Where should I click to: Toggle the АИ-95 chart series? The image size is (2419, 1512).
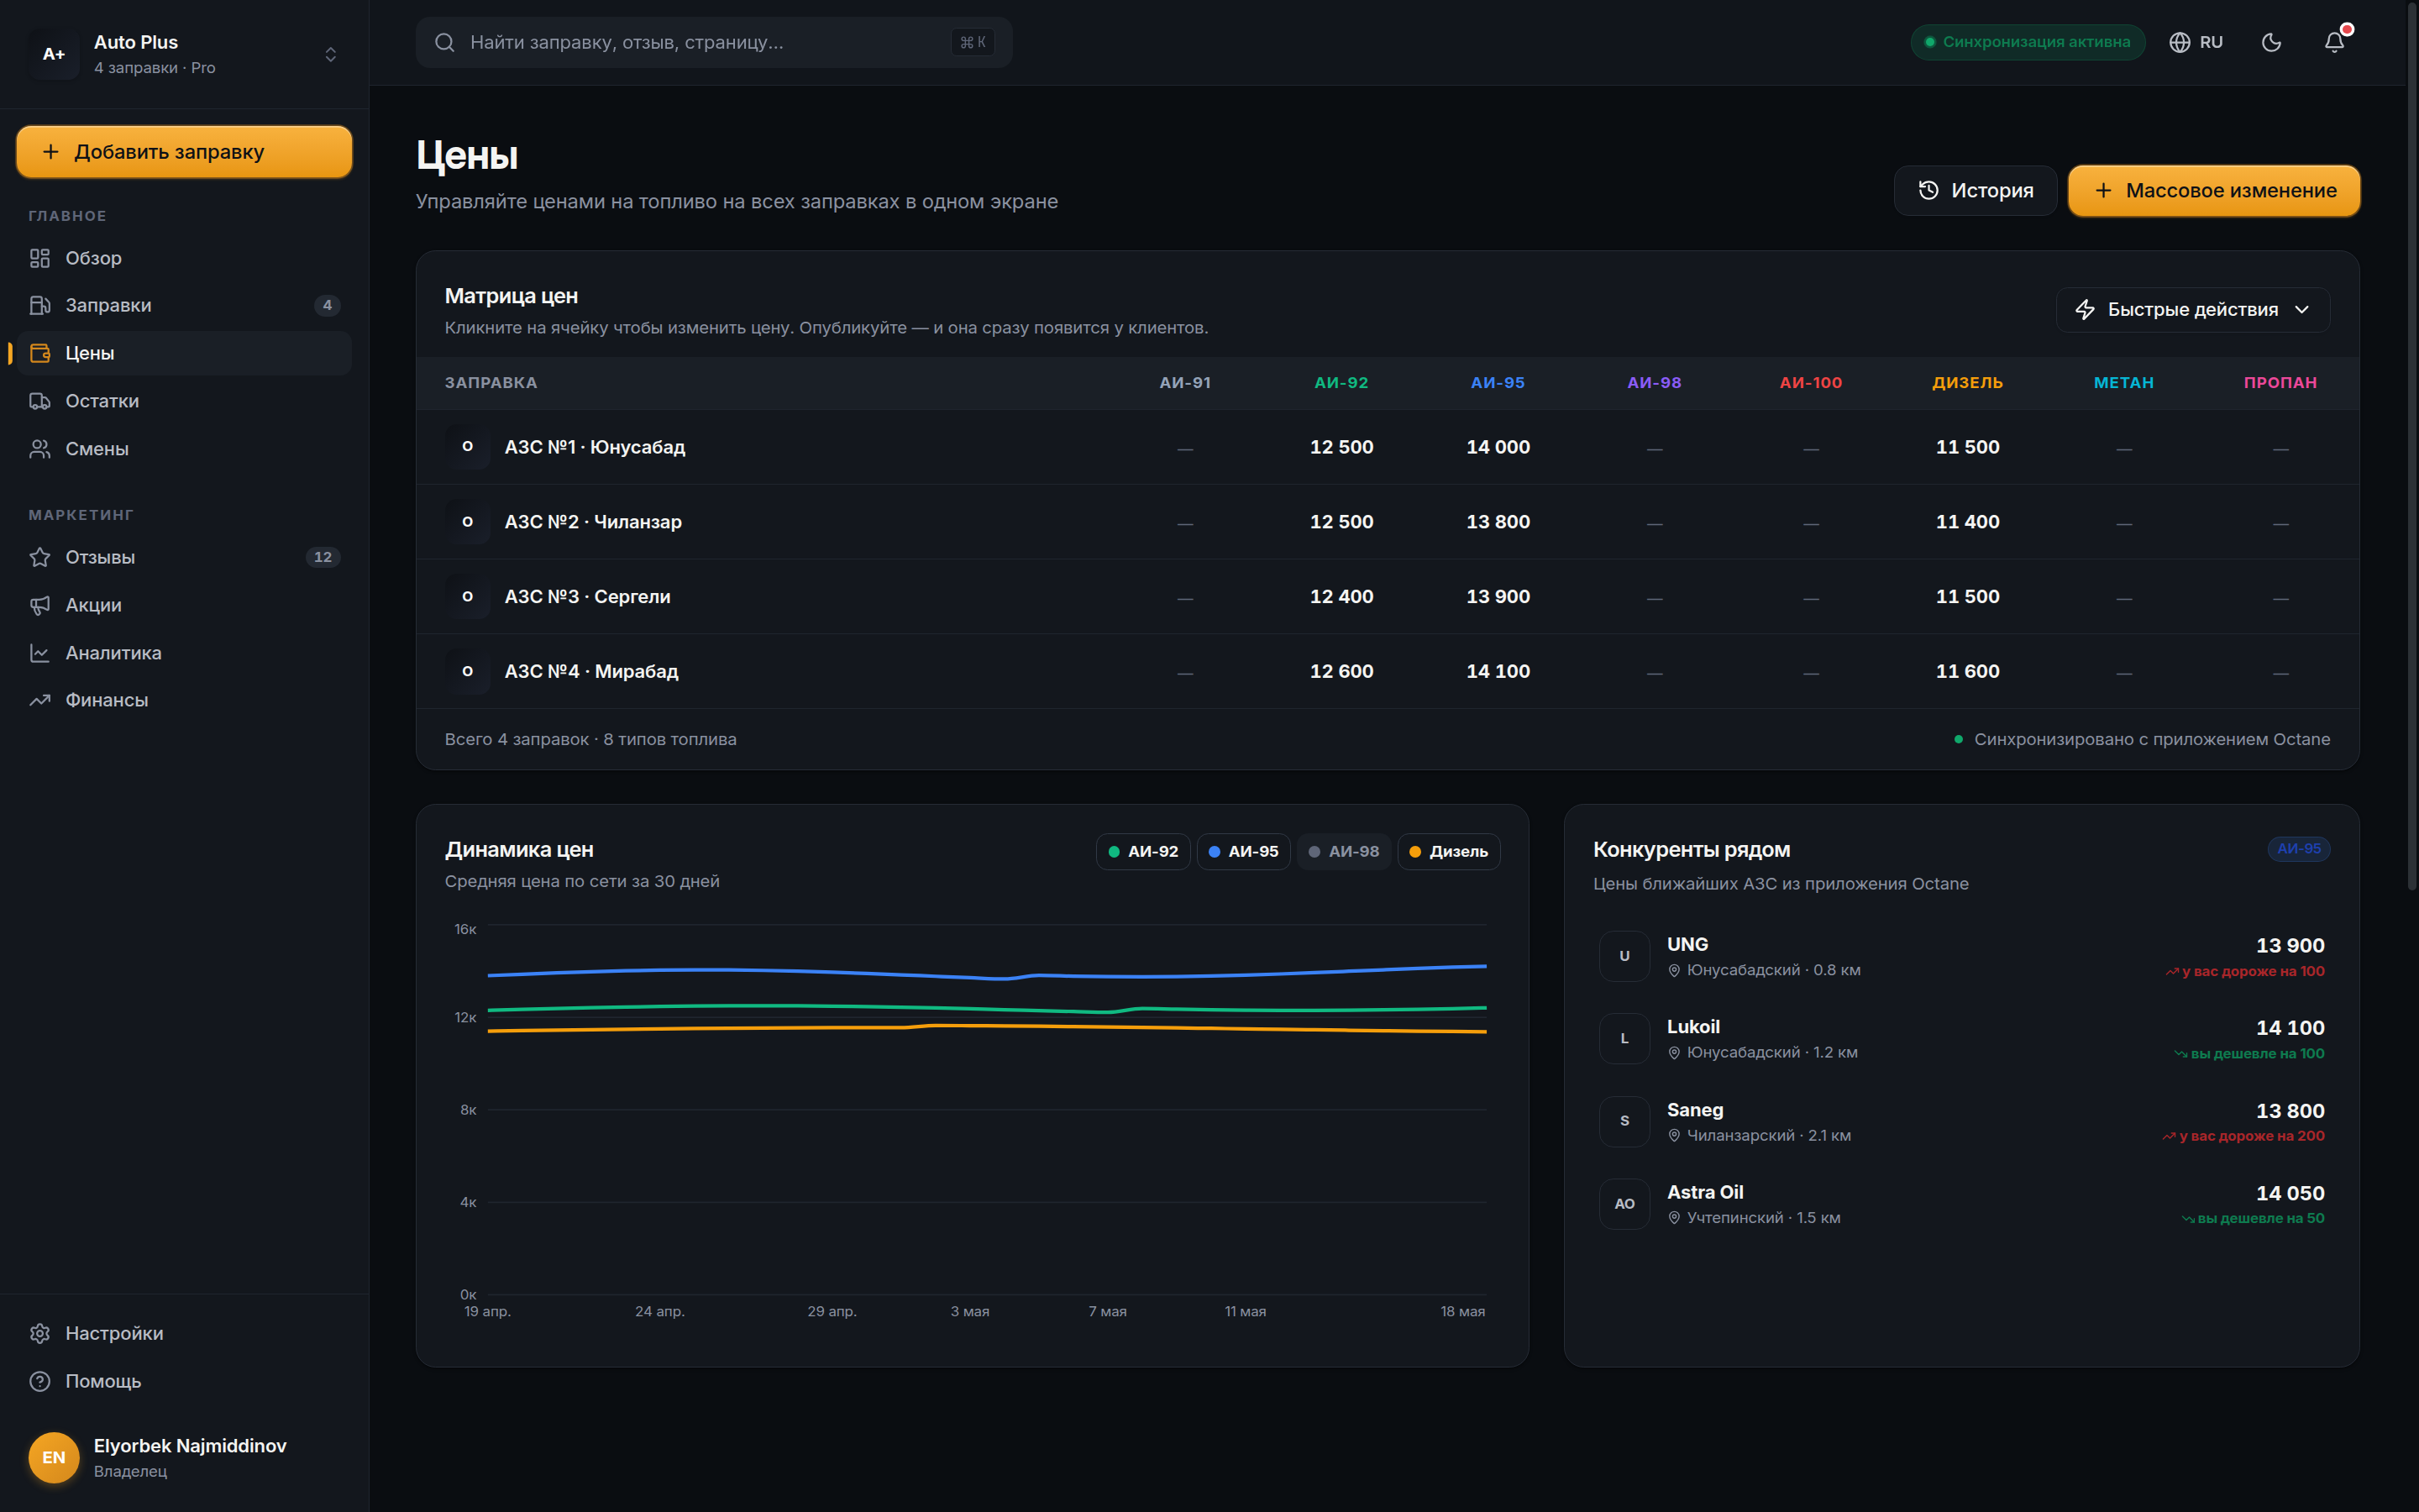[x=1243, y=852]
